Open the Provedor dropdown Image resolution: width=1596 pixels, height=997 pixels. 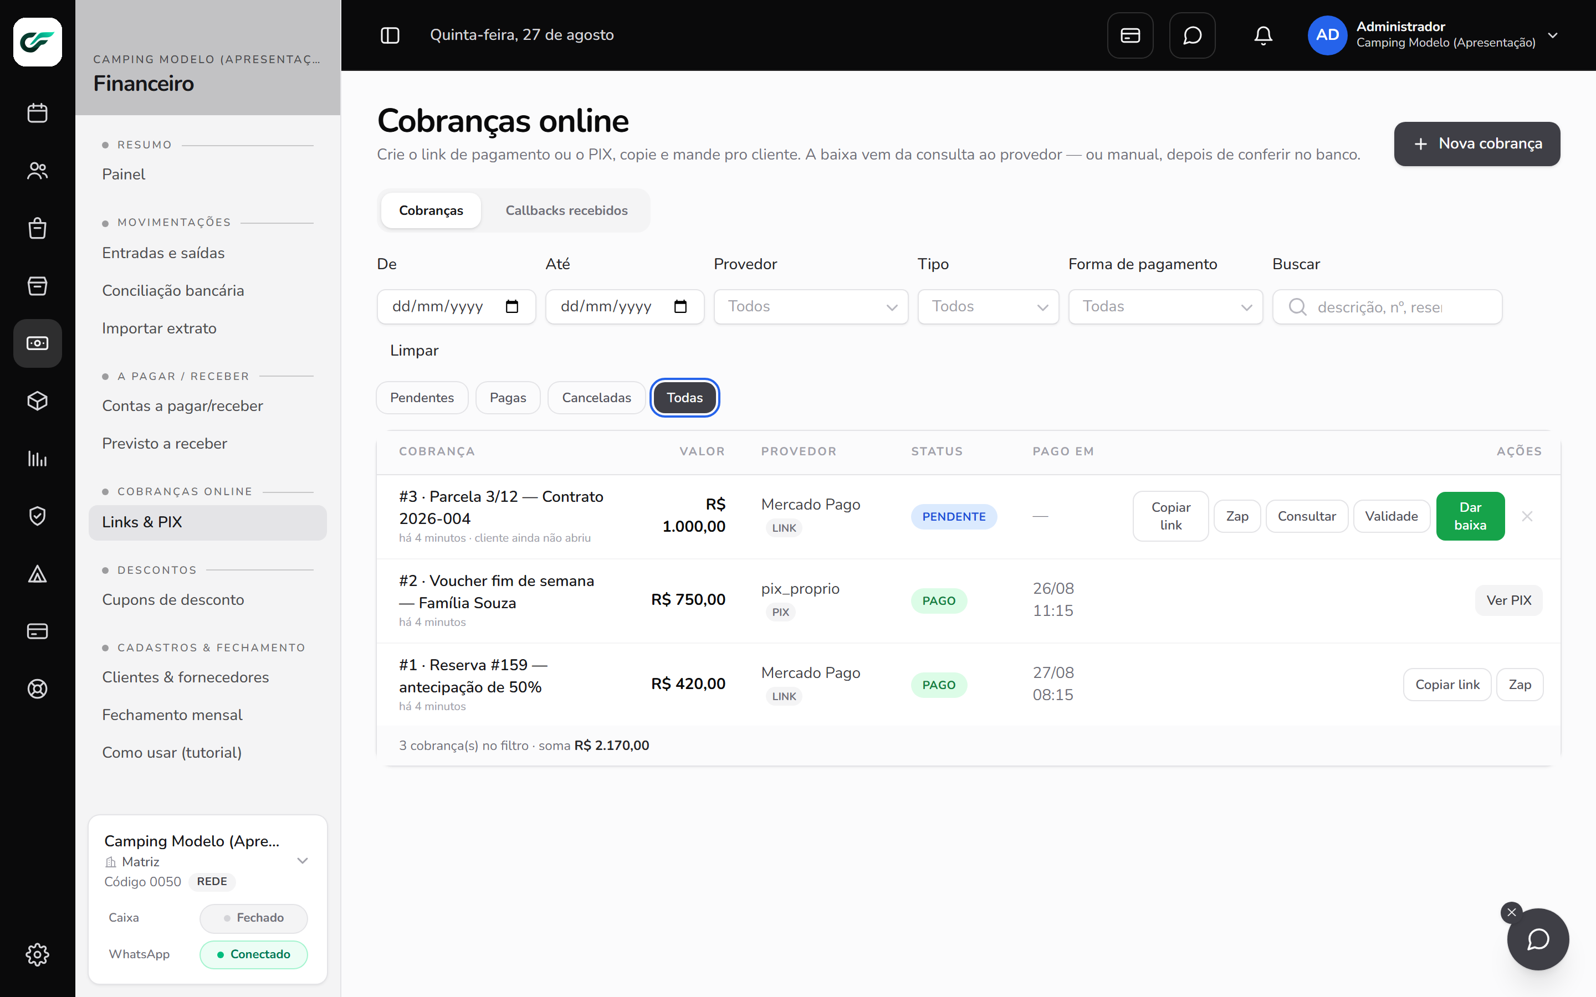(x=811, y=307)
